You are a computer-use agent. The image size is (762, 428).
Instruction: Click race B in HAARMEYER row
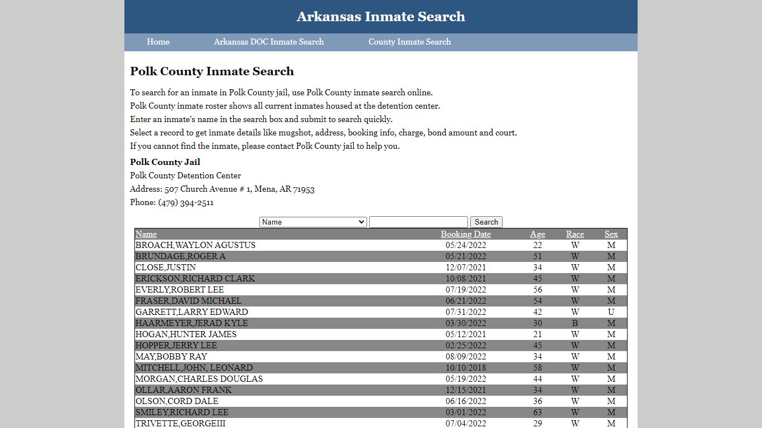575,323
